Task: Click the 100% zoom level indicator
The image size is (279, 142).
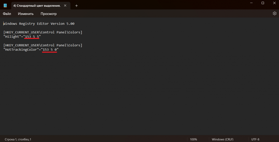Action: coord(193,139)
